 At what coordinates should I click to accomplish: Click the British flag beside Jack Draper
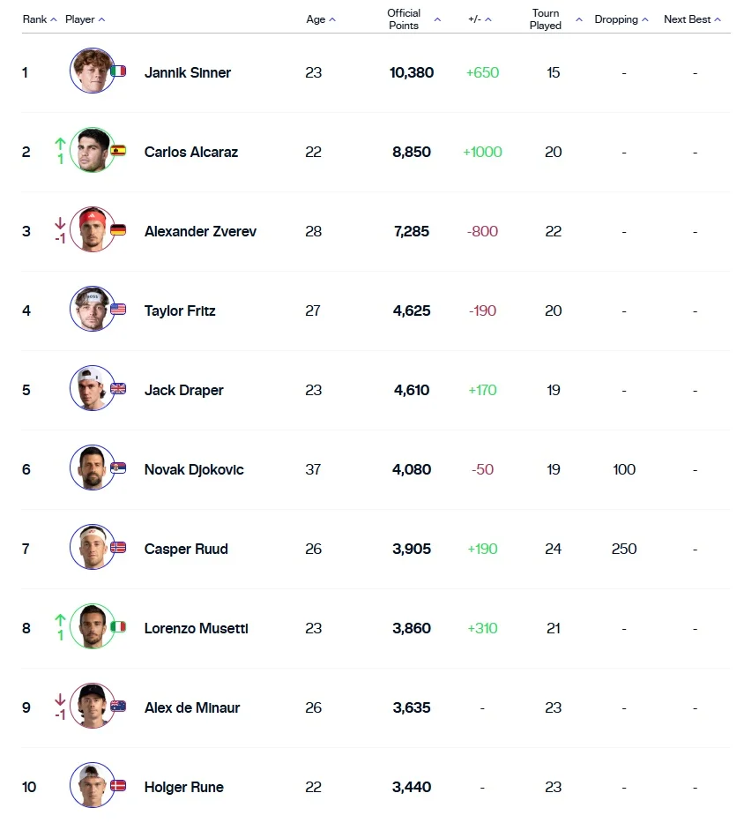coord(118,389)
